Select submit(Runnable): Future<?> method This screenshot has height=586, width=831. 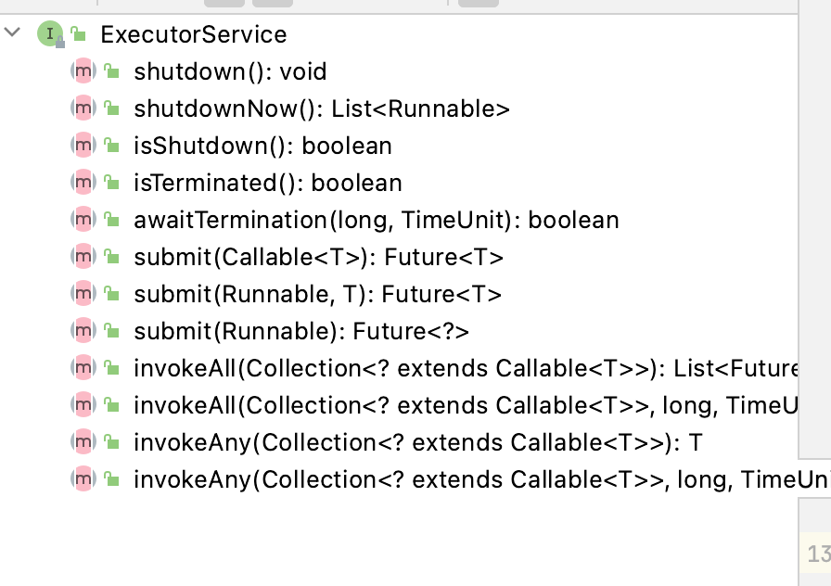[301, 331]
